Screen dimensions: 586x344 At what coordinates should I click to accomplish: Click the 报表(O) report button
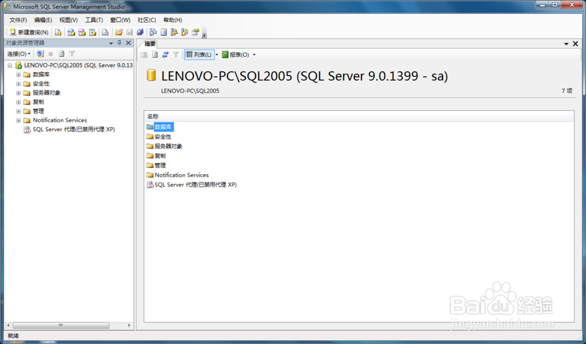tap(236, 54)
